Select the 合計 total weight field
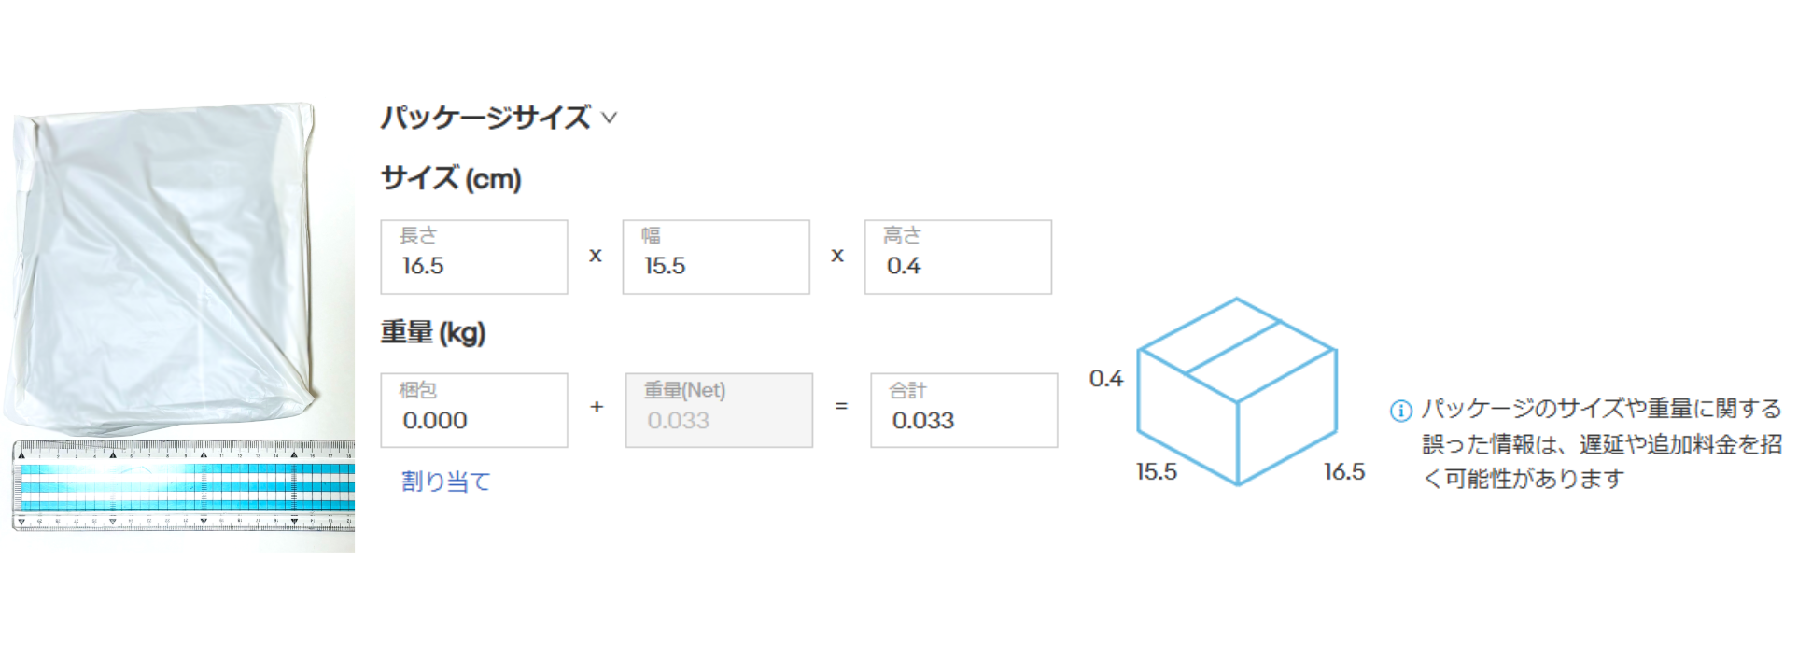1798x670 pixels. pos(963,411)
